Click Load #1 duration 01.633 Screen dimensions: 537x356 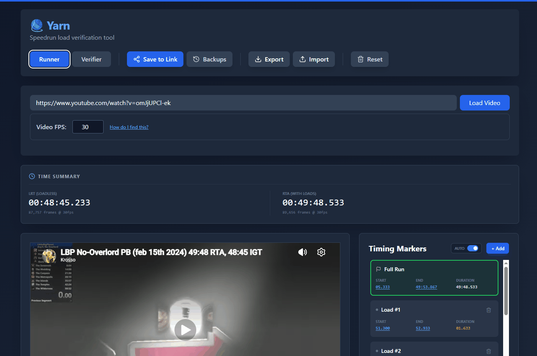tap(463, 328)
